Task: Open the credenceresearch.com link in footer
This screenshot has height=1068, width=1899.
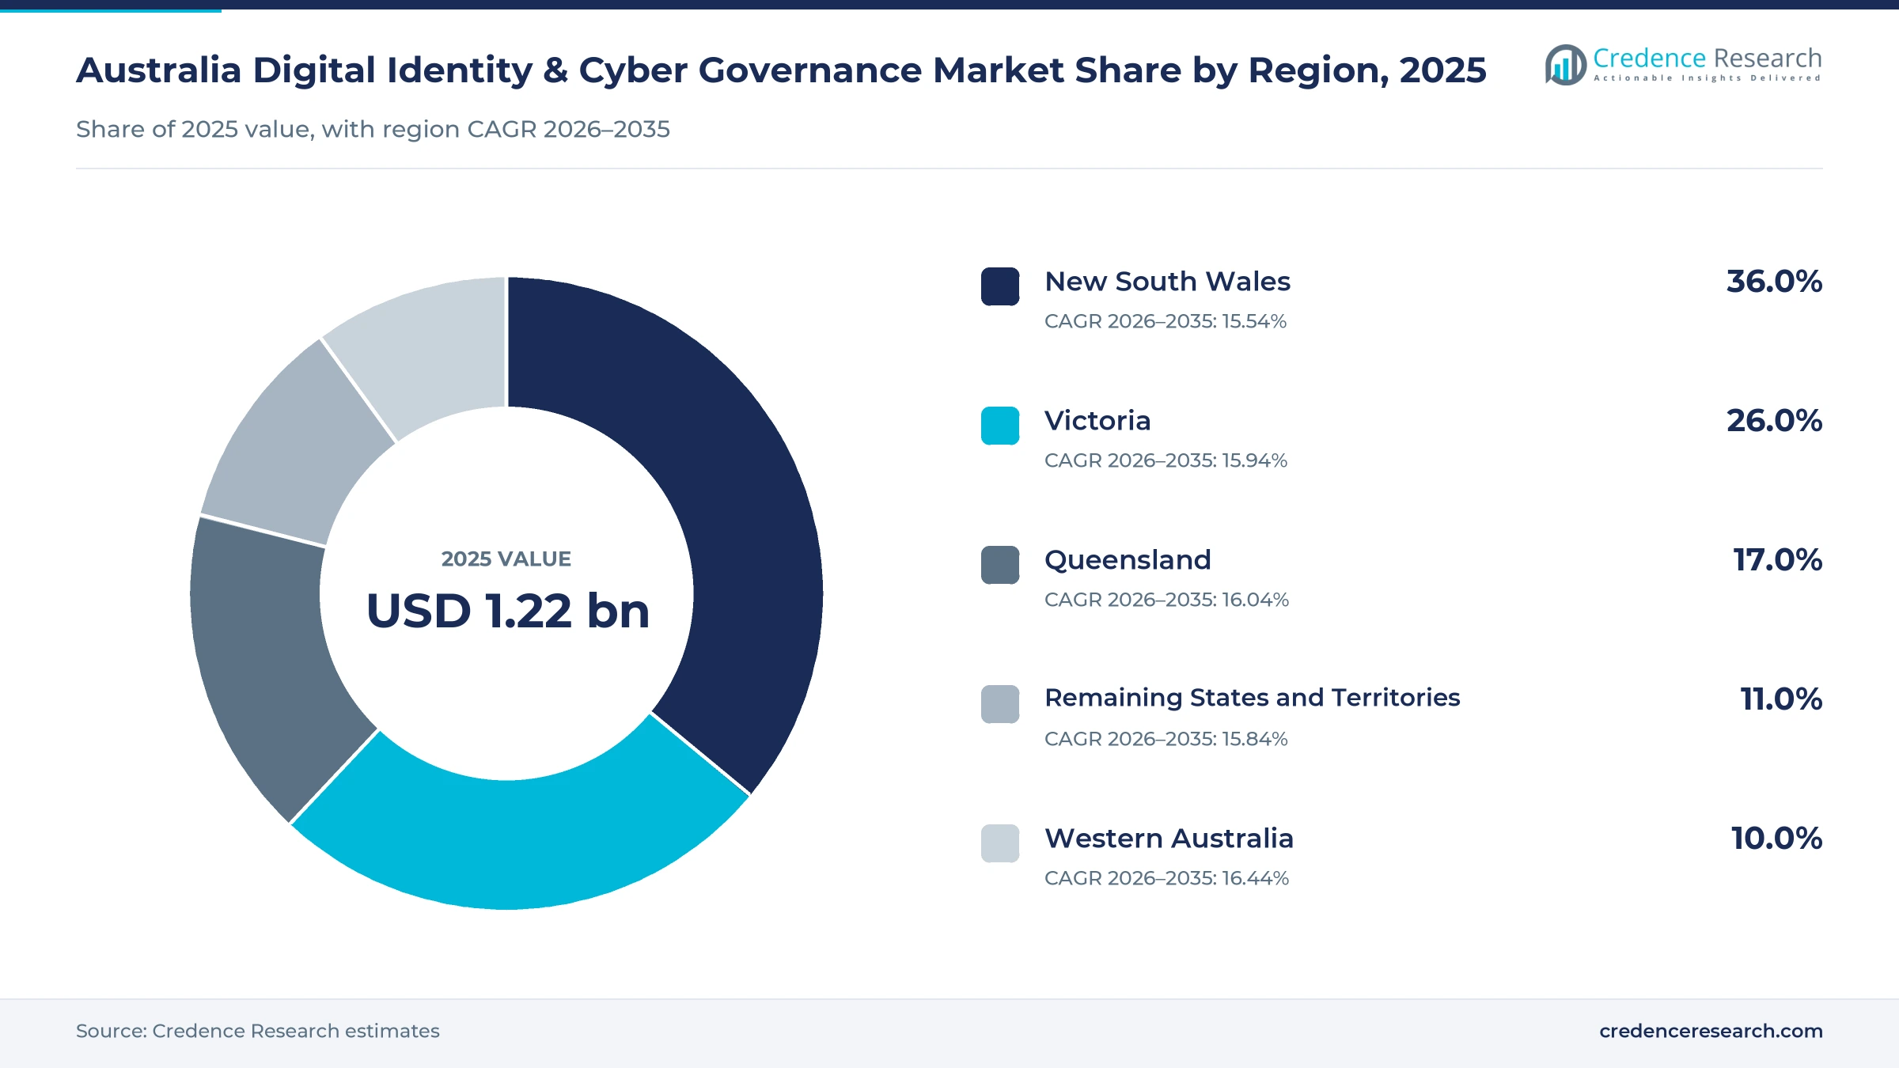Action: point(1711,1031)
